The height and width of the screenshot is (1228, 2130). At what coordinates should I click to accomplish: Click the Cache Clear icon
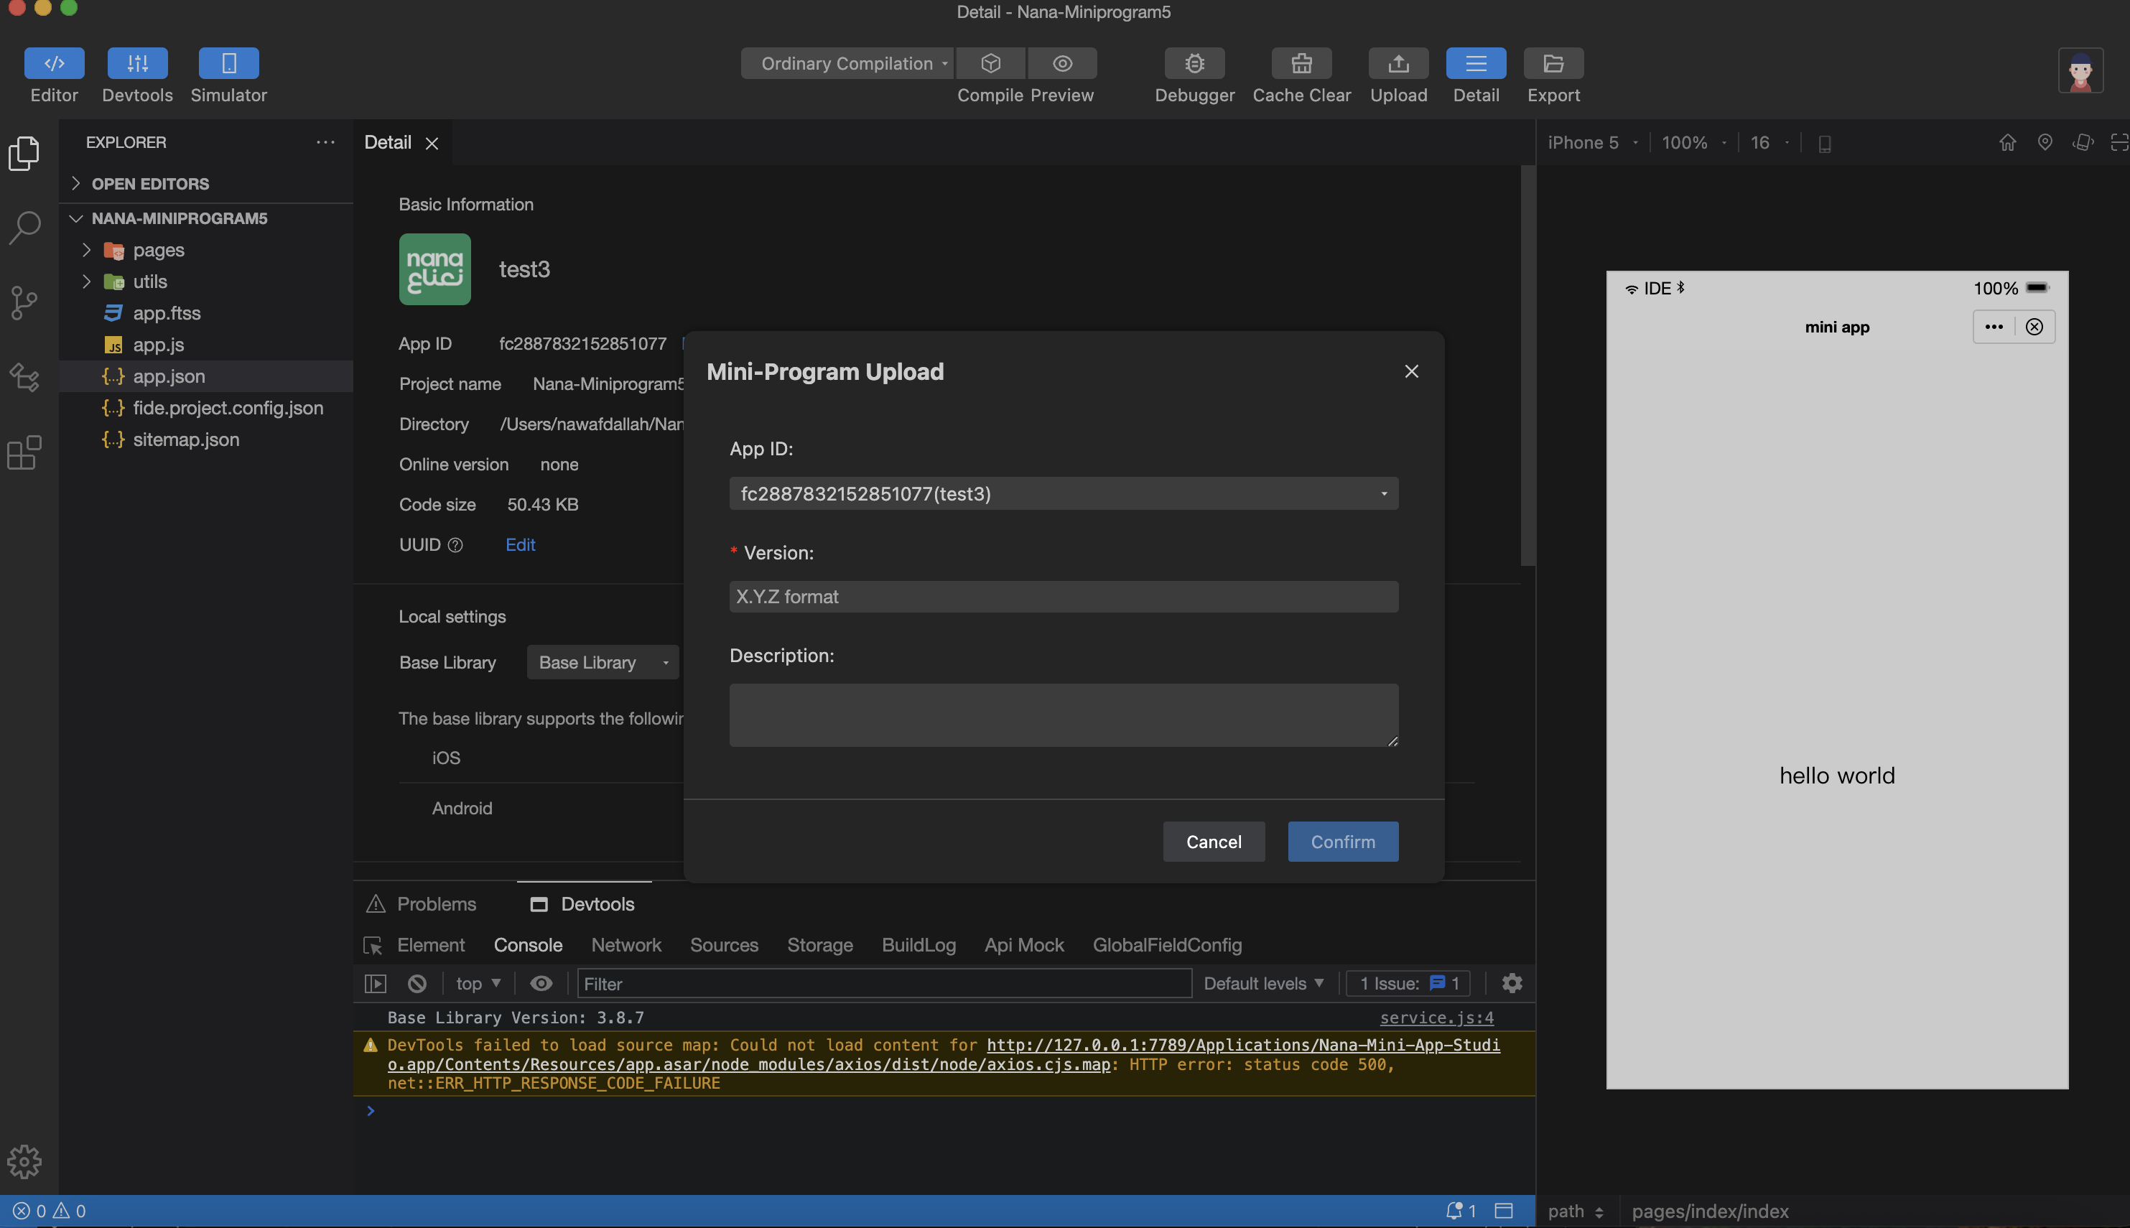coord(1301,63)
